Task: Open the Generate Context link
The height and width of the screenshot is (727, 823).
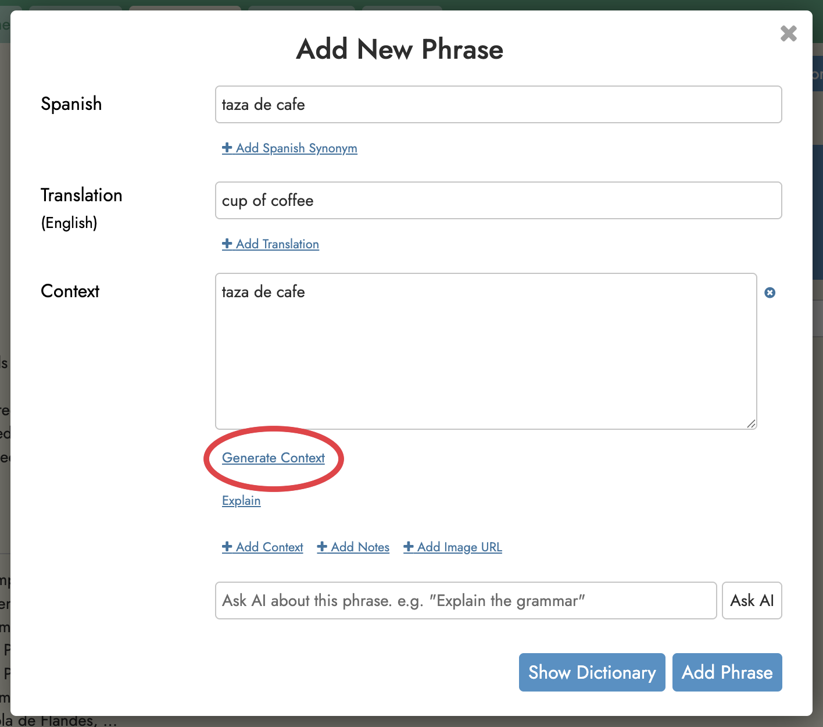Action: (273, 458)
